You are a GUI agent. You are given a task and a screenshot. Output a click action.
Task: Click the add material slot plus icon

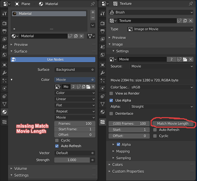(x=93, y=12)
